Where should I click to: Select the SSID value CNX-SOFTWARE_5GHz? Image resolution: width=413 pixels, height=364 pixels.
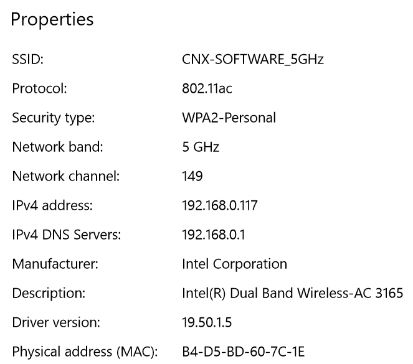tap(252, 59)
